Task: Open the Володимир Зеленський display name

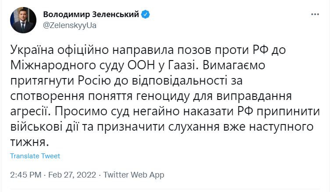Action: 91,14
